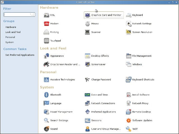Maximize the Control Center window
The height and width of the screenshot is (134, 179).
[x=173, y=2]
